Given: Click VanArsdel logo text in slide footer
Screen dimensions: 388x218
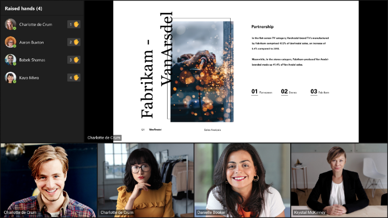Looking at the screenshot, I should coord(155,130).
